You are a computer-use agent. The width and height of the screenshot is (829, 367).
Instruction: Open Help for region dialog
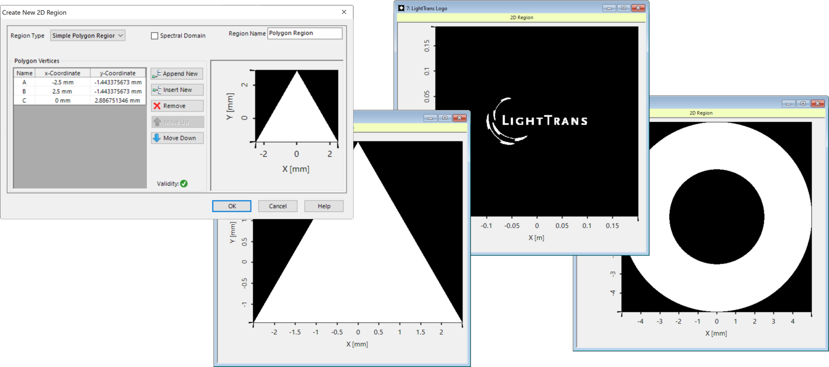click(x=324, y=206)
